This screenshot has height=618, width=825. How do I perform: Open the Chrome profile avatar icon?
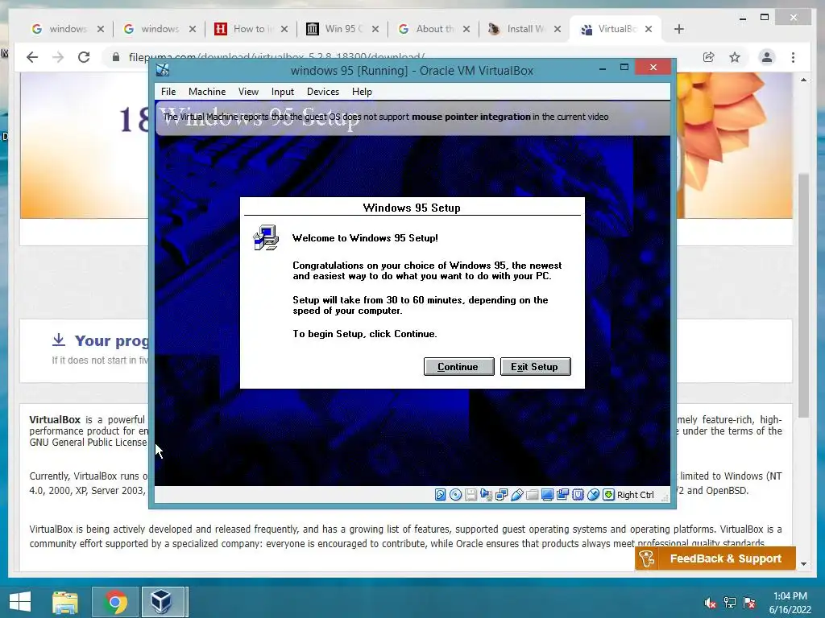tap(767, 57)
